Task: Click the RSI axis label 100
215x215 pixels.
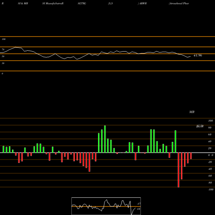Action: [4, 39]
